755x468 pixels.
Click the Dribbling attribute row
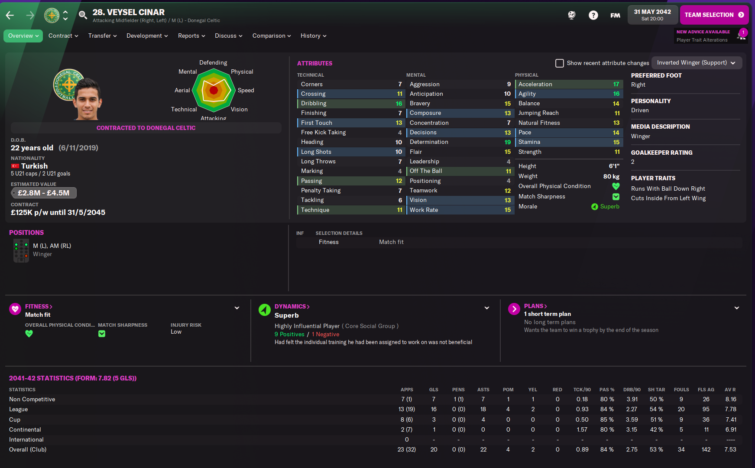351,104
